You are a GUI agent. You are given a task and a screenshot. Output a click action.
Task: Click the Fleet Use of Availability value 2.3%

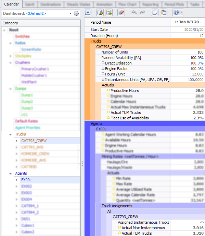click(x=198, y=118)
